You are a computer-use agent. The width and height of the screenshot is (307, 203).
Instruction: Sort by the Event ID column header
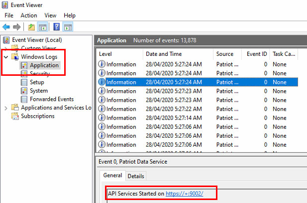click(x=256, y=54)
